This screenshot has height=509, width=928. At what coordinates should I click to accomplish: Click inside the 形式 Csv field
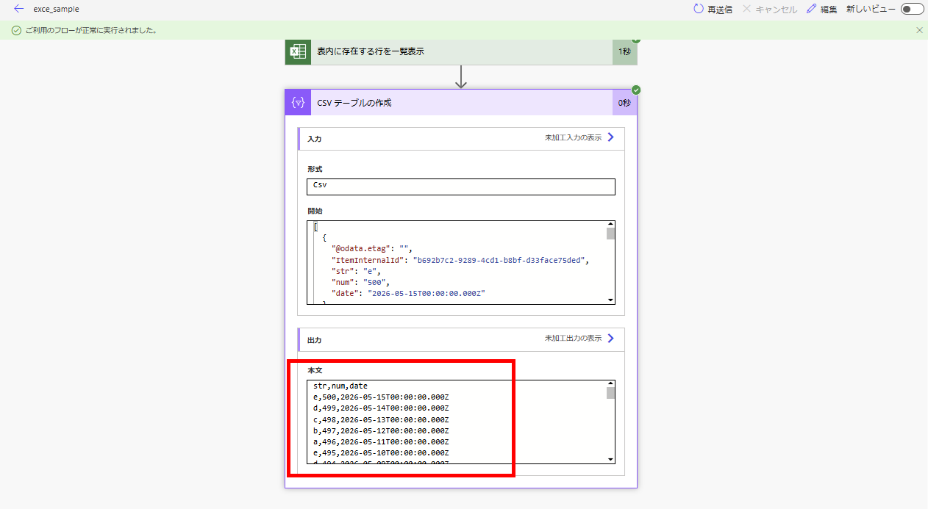click(461, 187)
